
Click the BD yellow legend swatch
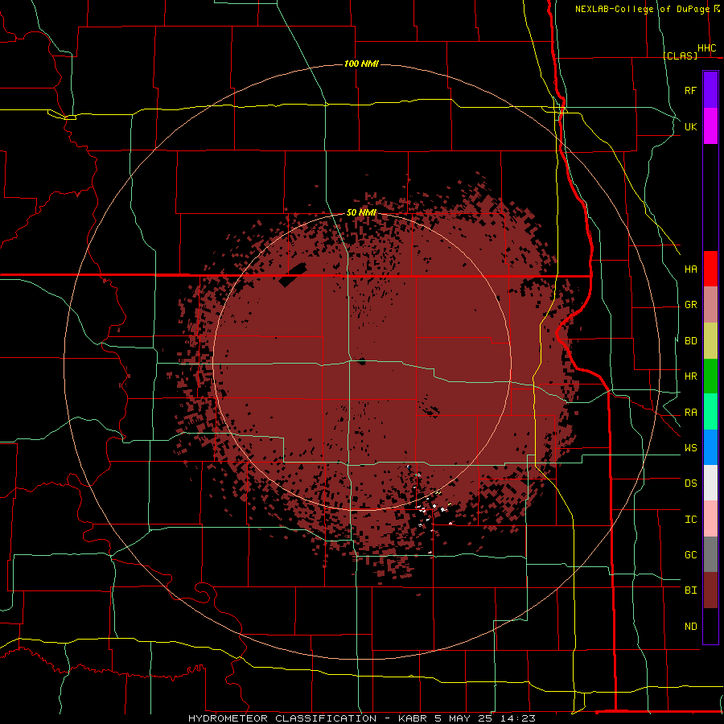710,340
